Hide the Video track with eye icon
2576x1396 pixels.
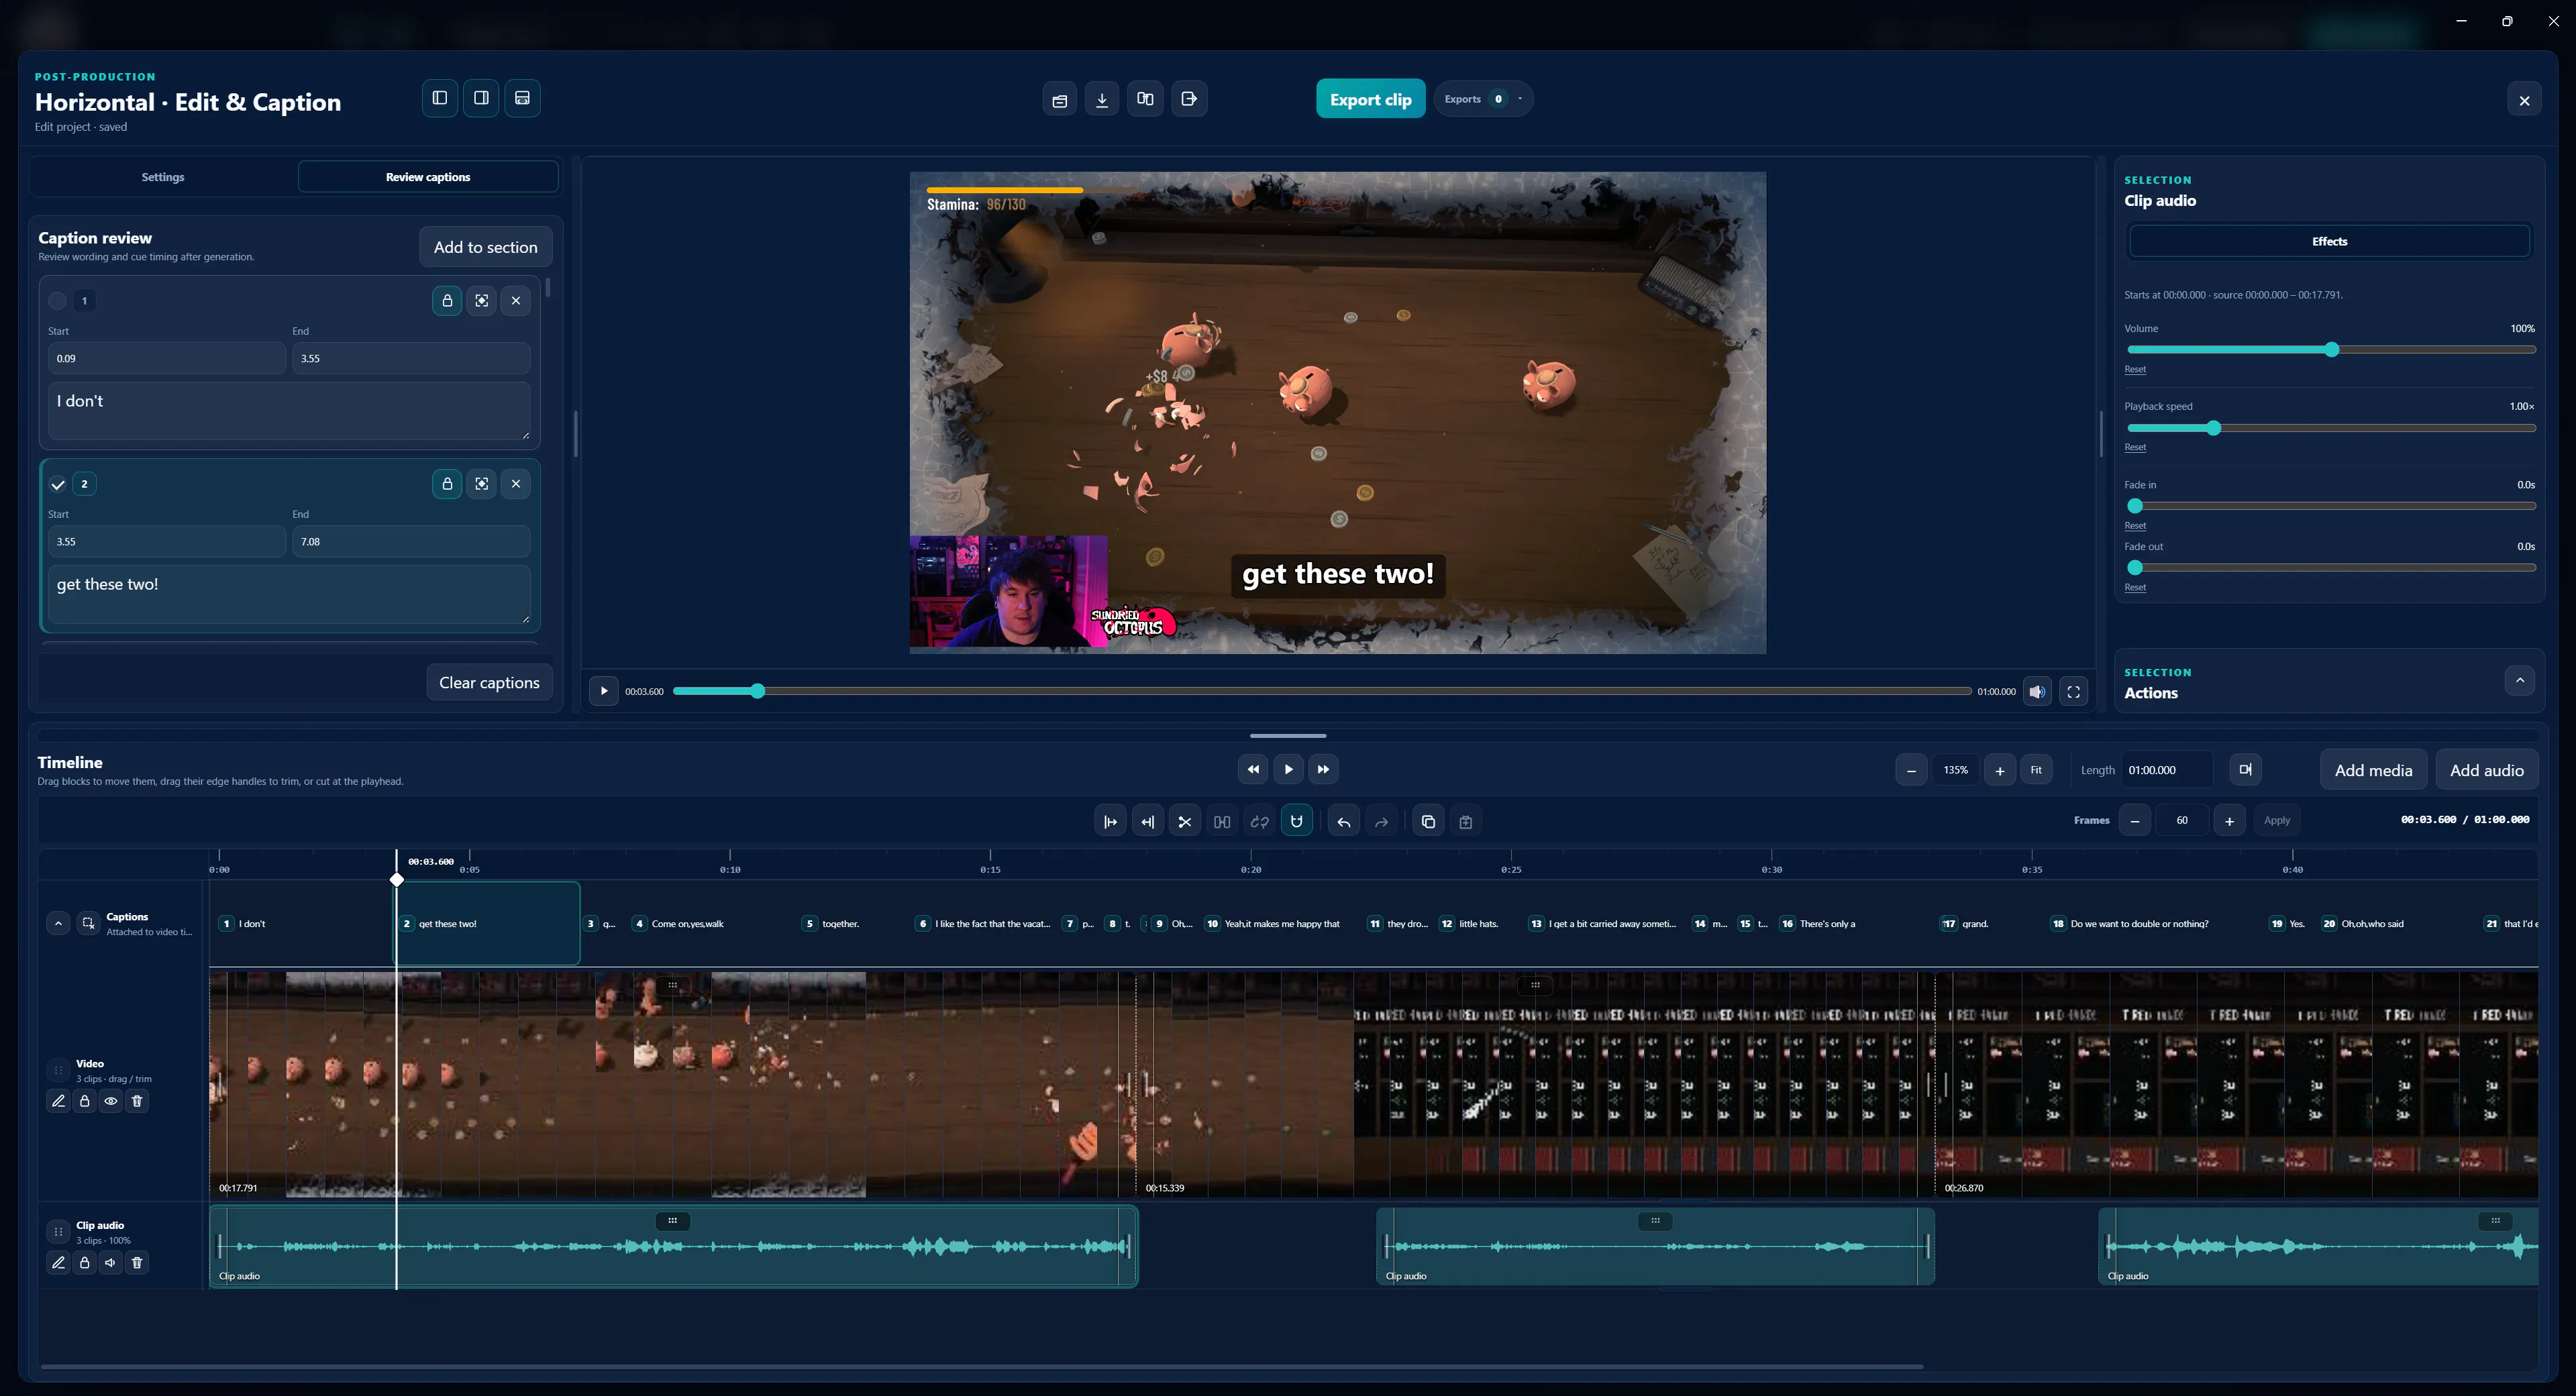(111, 1101)
